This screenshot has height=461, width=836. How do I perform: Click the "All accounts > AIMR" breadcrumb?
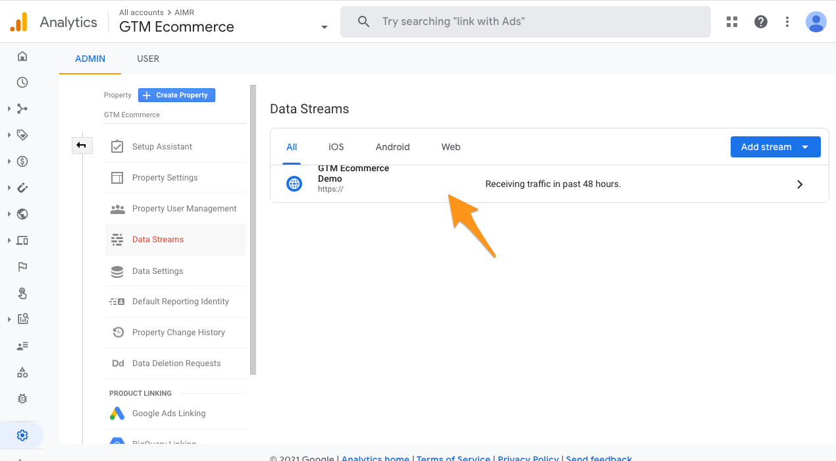157,13
